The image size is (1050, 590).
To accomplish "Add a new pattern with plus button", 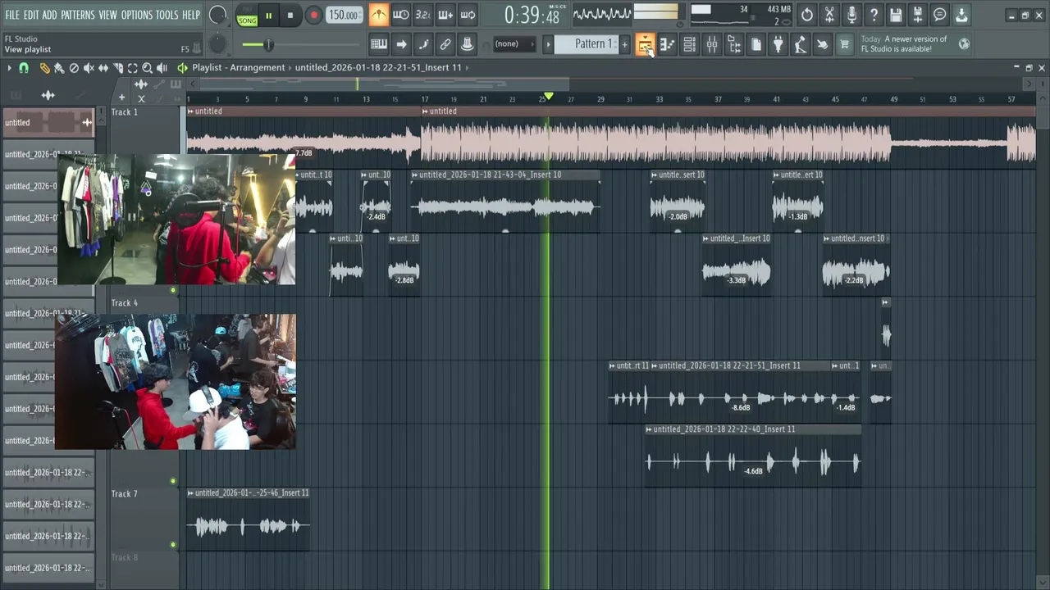I will 624,44.
